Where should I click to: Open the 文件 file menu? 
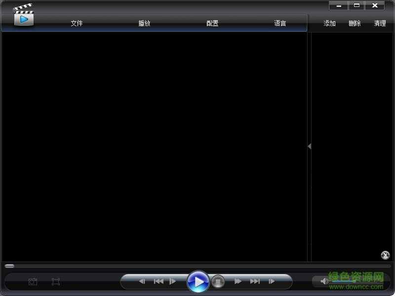click(x=77, y=23)
